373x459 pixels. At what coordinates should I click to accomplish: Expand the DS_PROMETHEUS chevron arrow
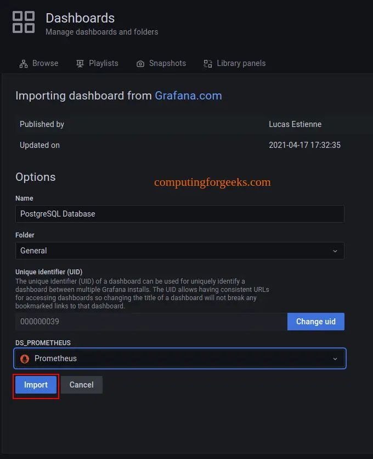point(335,358)
